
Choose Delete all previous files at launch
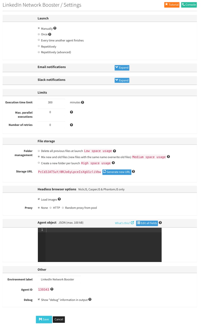click(39, 151)
